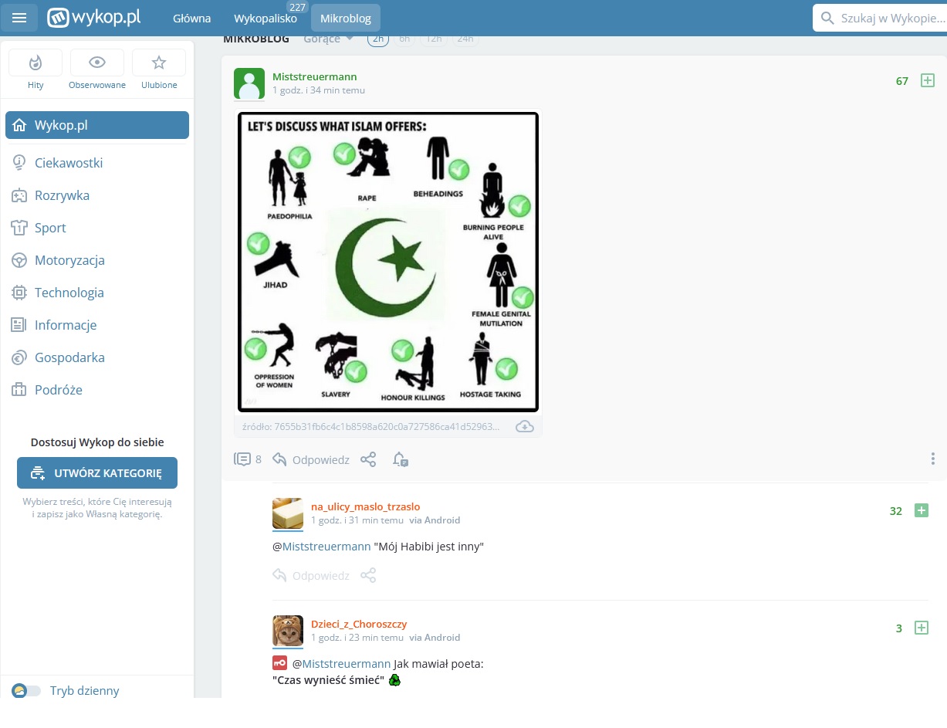947x728 pixels.
Task: Switch to the Główna tab
Action: tap(191, 19)
